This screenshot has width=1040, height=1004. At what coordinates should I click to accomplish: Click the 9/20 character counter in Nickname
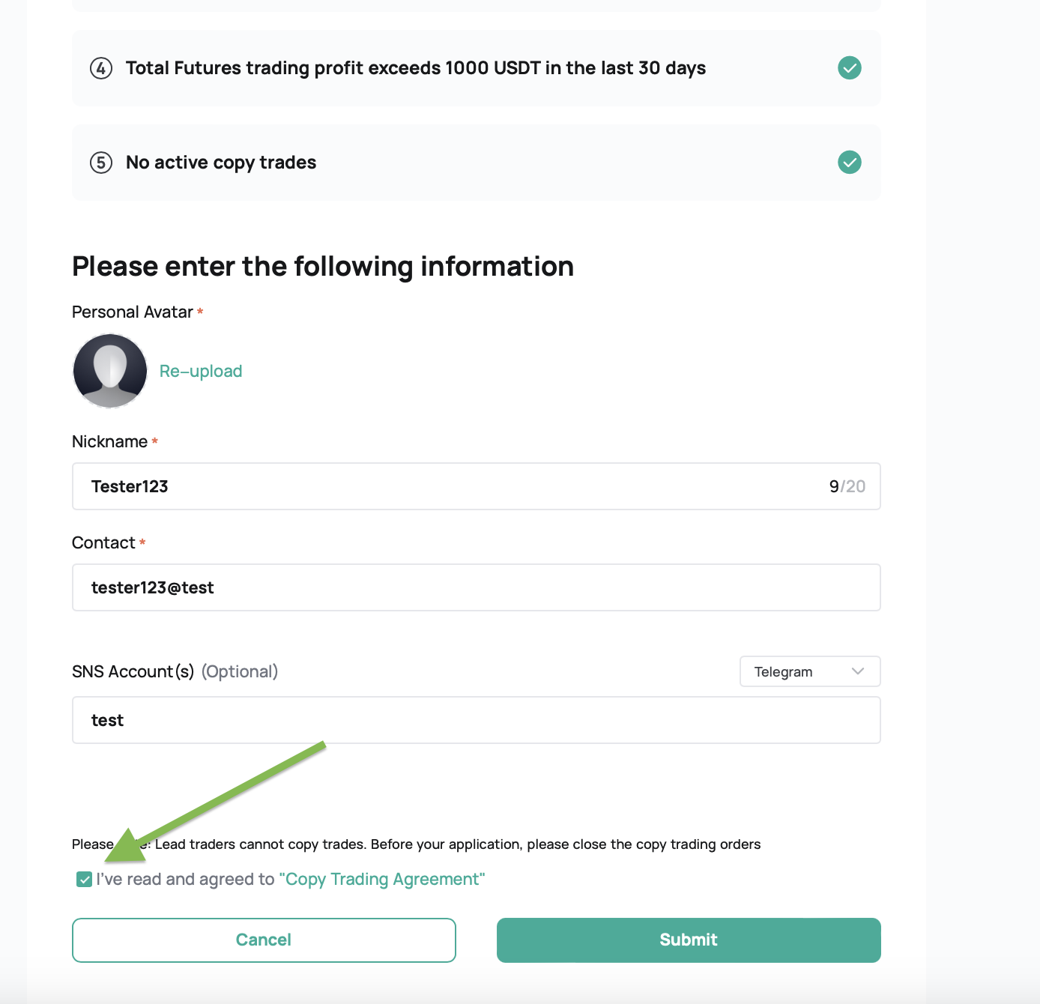click(x=847, y=486)
